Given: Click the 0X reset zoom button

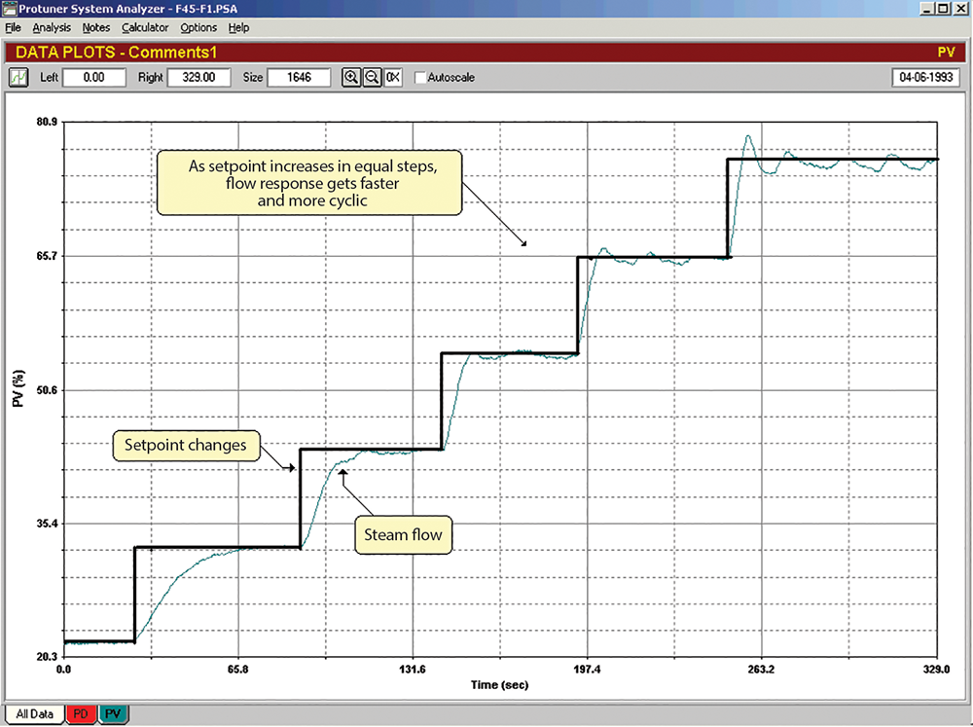Looking at the screenshot, I should (392, 77).
